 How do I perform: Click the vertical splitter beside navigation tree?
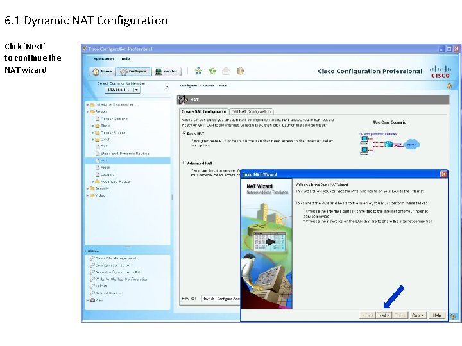[x=172, y=197]
